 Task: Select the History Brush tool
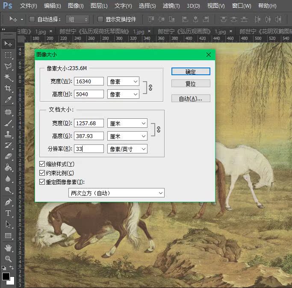(8, 145)
